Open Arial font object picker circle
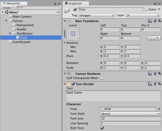This screenshot has height=131, width=162. [x=159, y=109]
